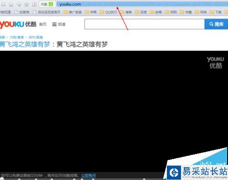Open the 大陆/香港 breadcrumb link
The image size is (228, 180).
tap(16, 37)
